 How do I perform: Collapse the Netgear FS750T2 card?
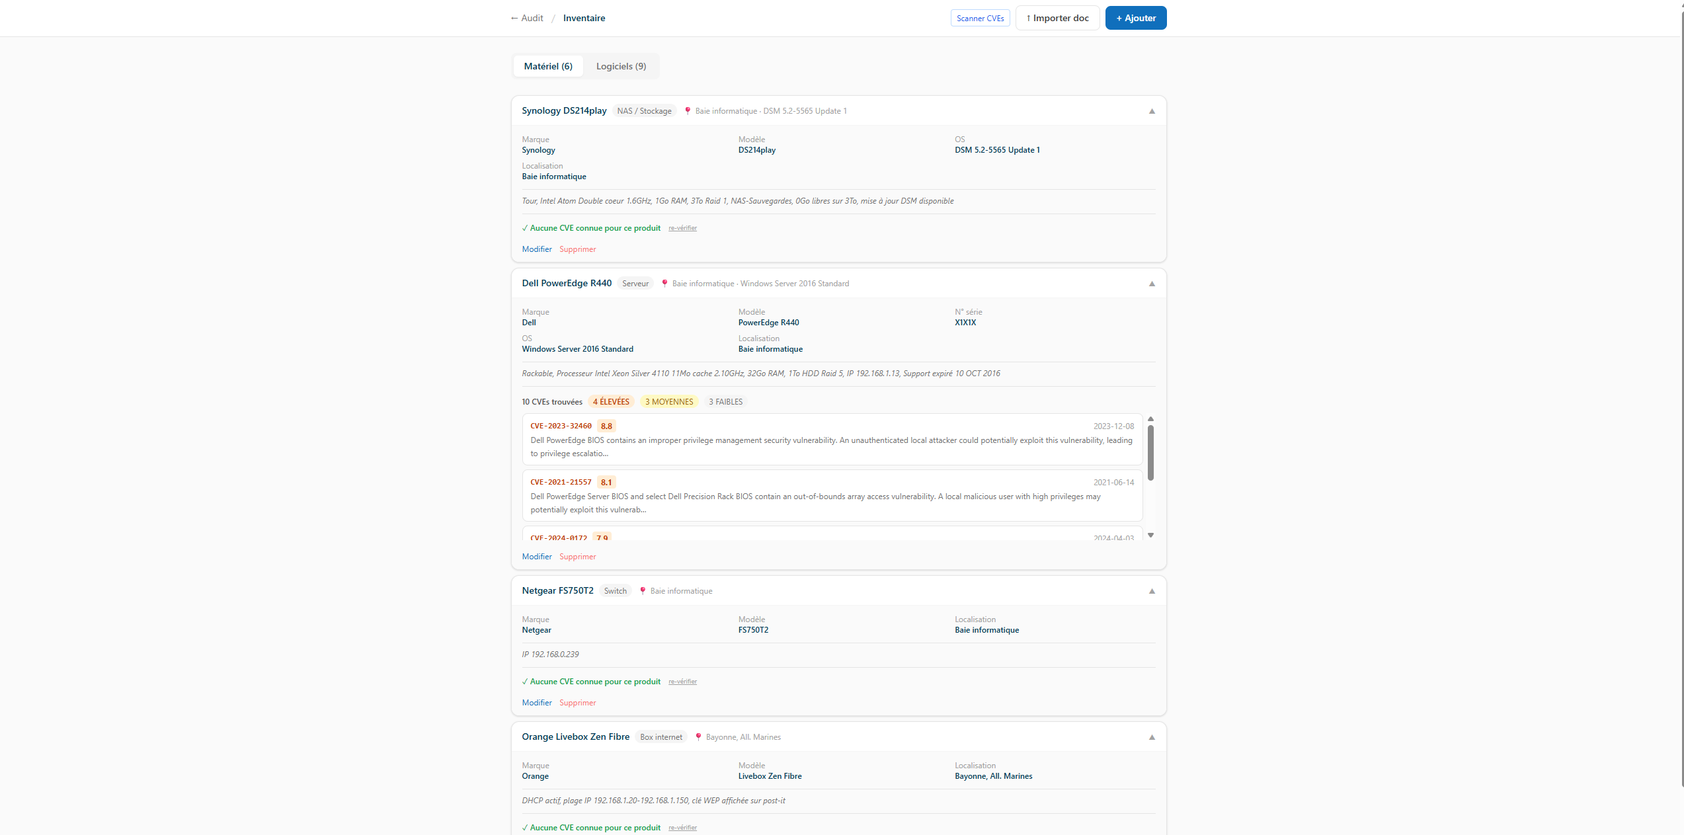(1152, 591)
